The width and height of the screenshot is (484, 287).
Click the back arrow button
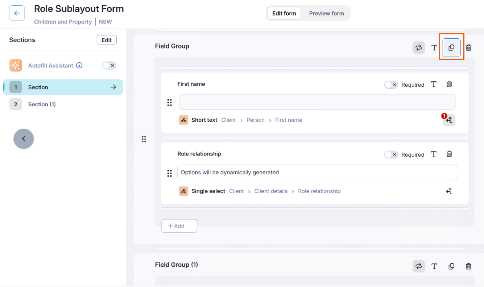pos(17,13)
